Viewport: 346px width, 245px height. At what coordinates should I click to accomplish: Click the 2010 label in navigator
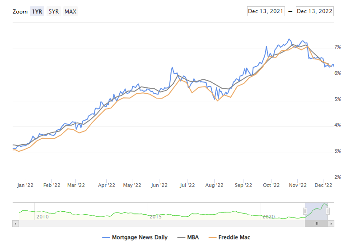coord(42,217)
